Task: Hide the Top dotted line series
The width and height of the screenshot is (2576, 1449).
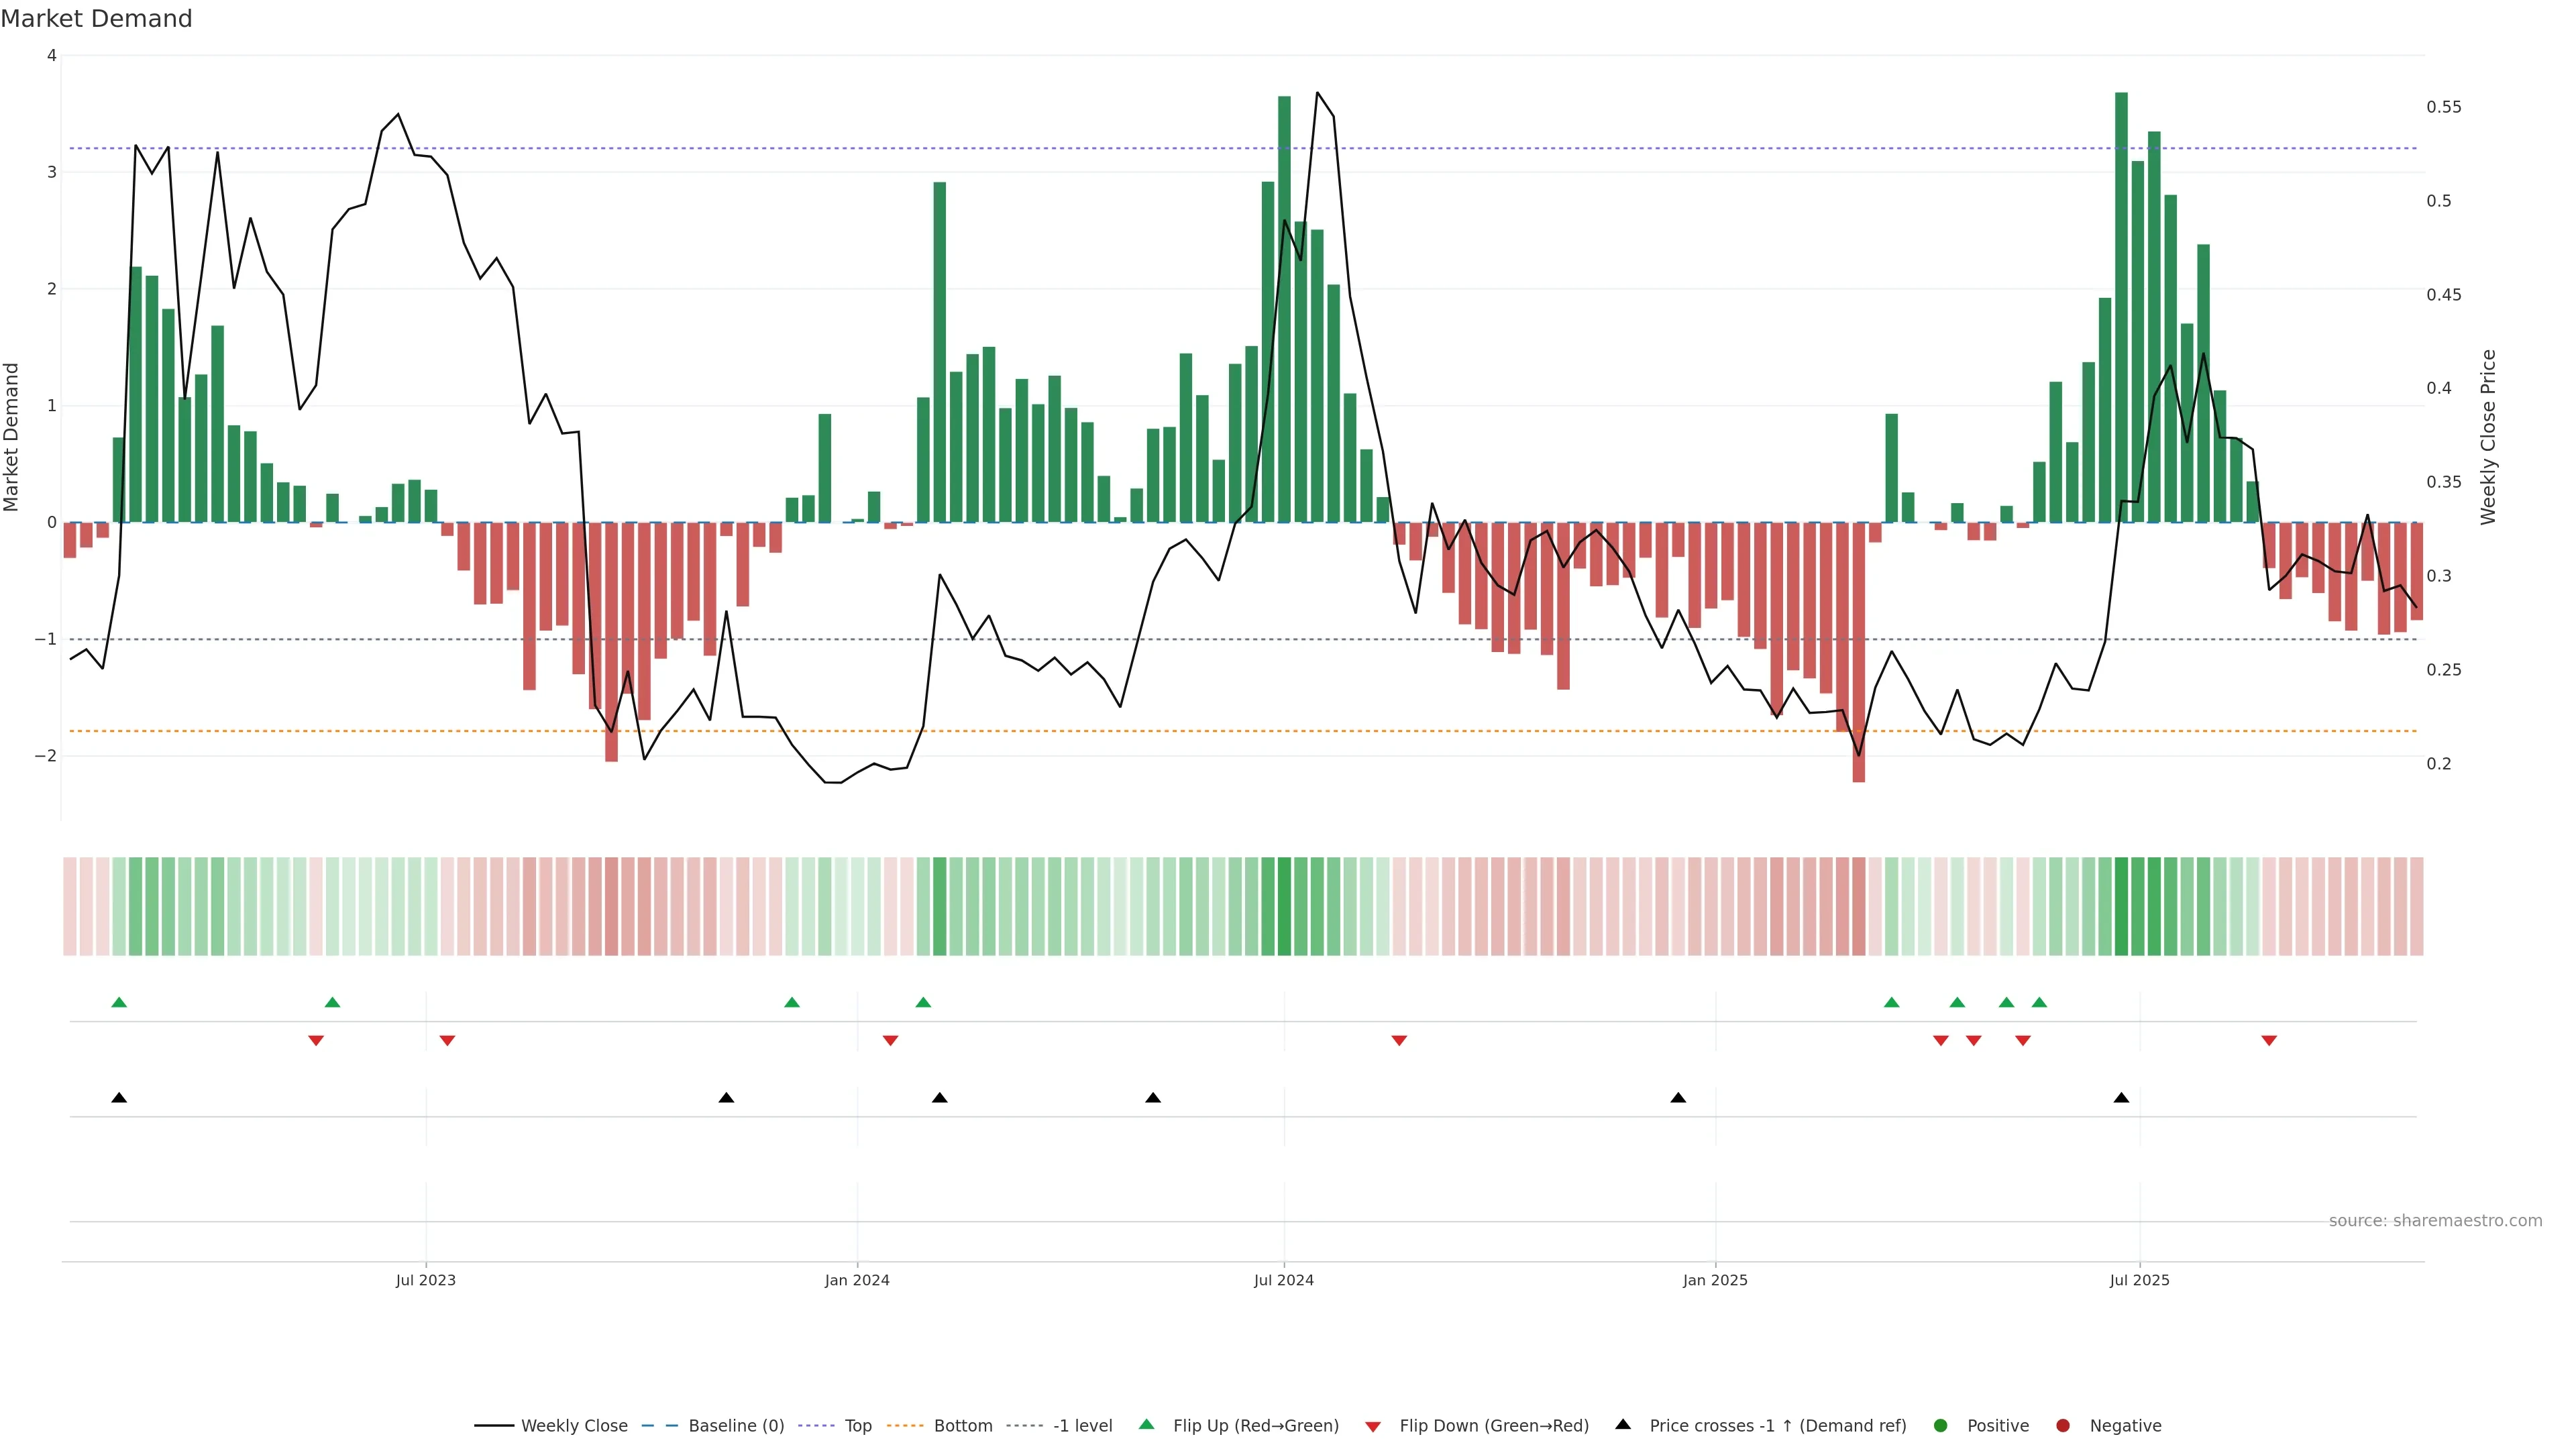Action: click(857, 1426)
